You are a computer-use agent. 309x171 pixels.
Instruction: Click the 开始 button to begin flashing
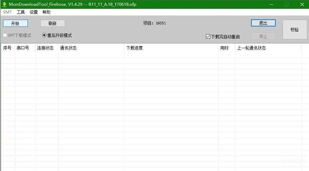[15, 23]
